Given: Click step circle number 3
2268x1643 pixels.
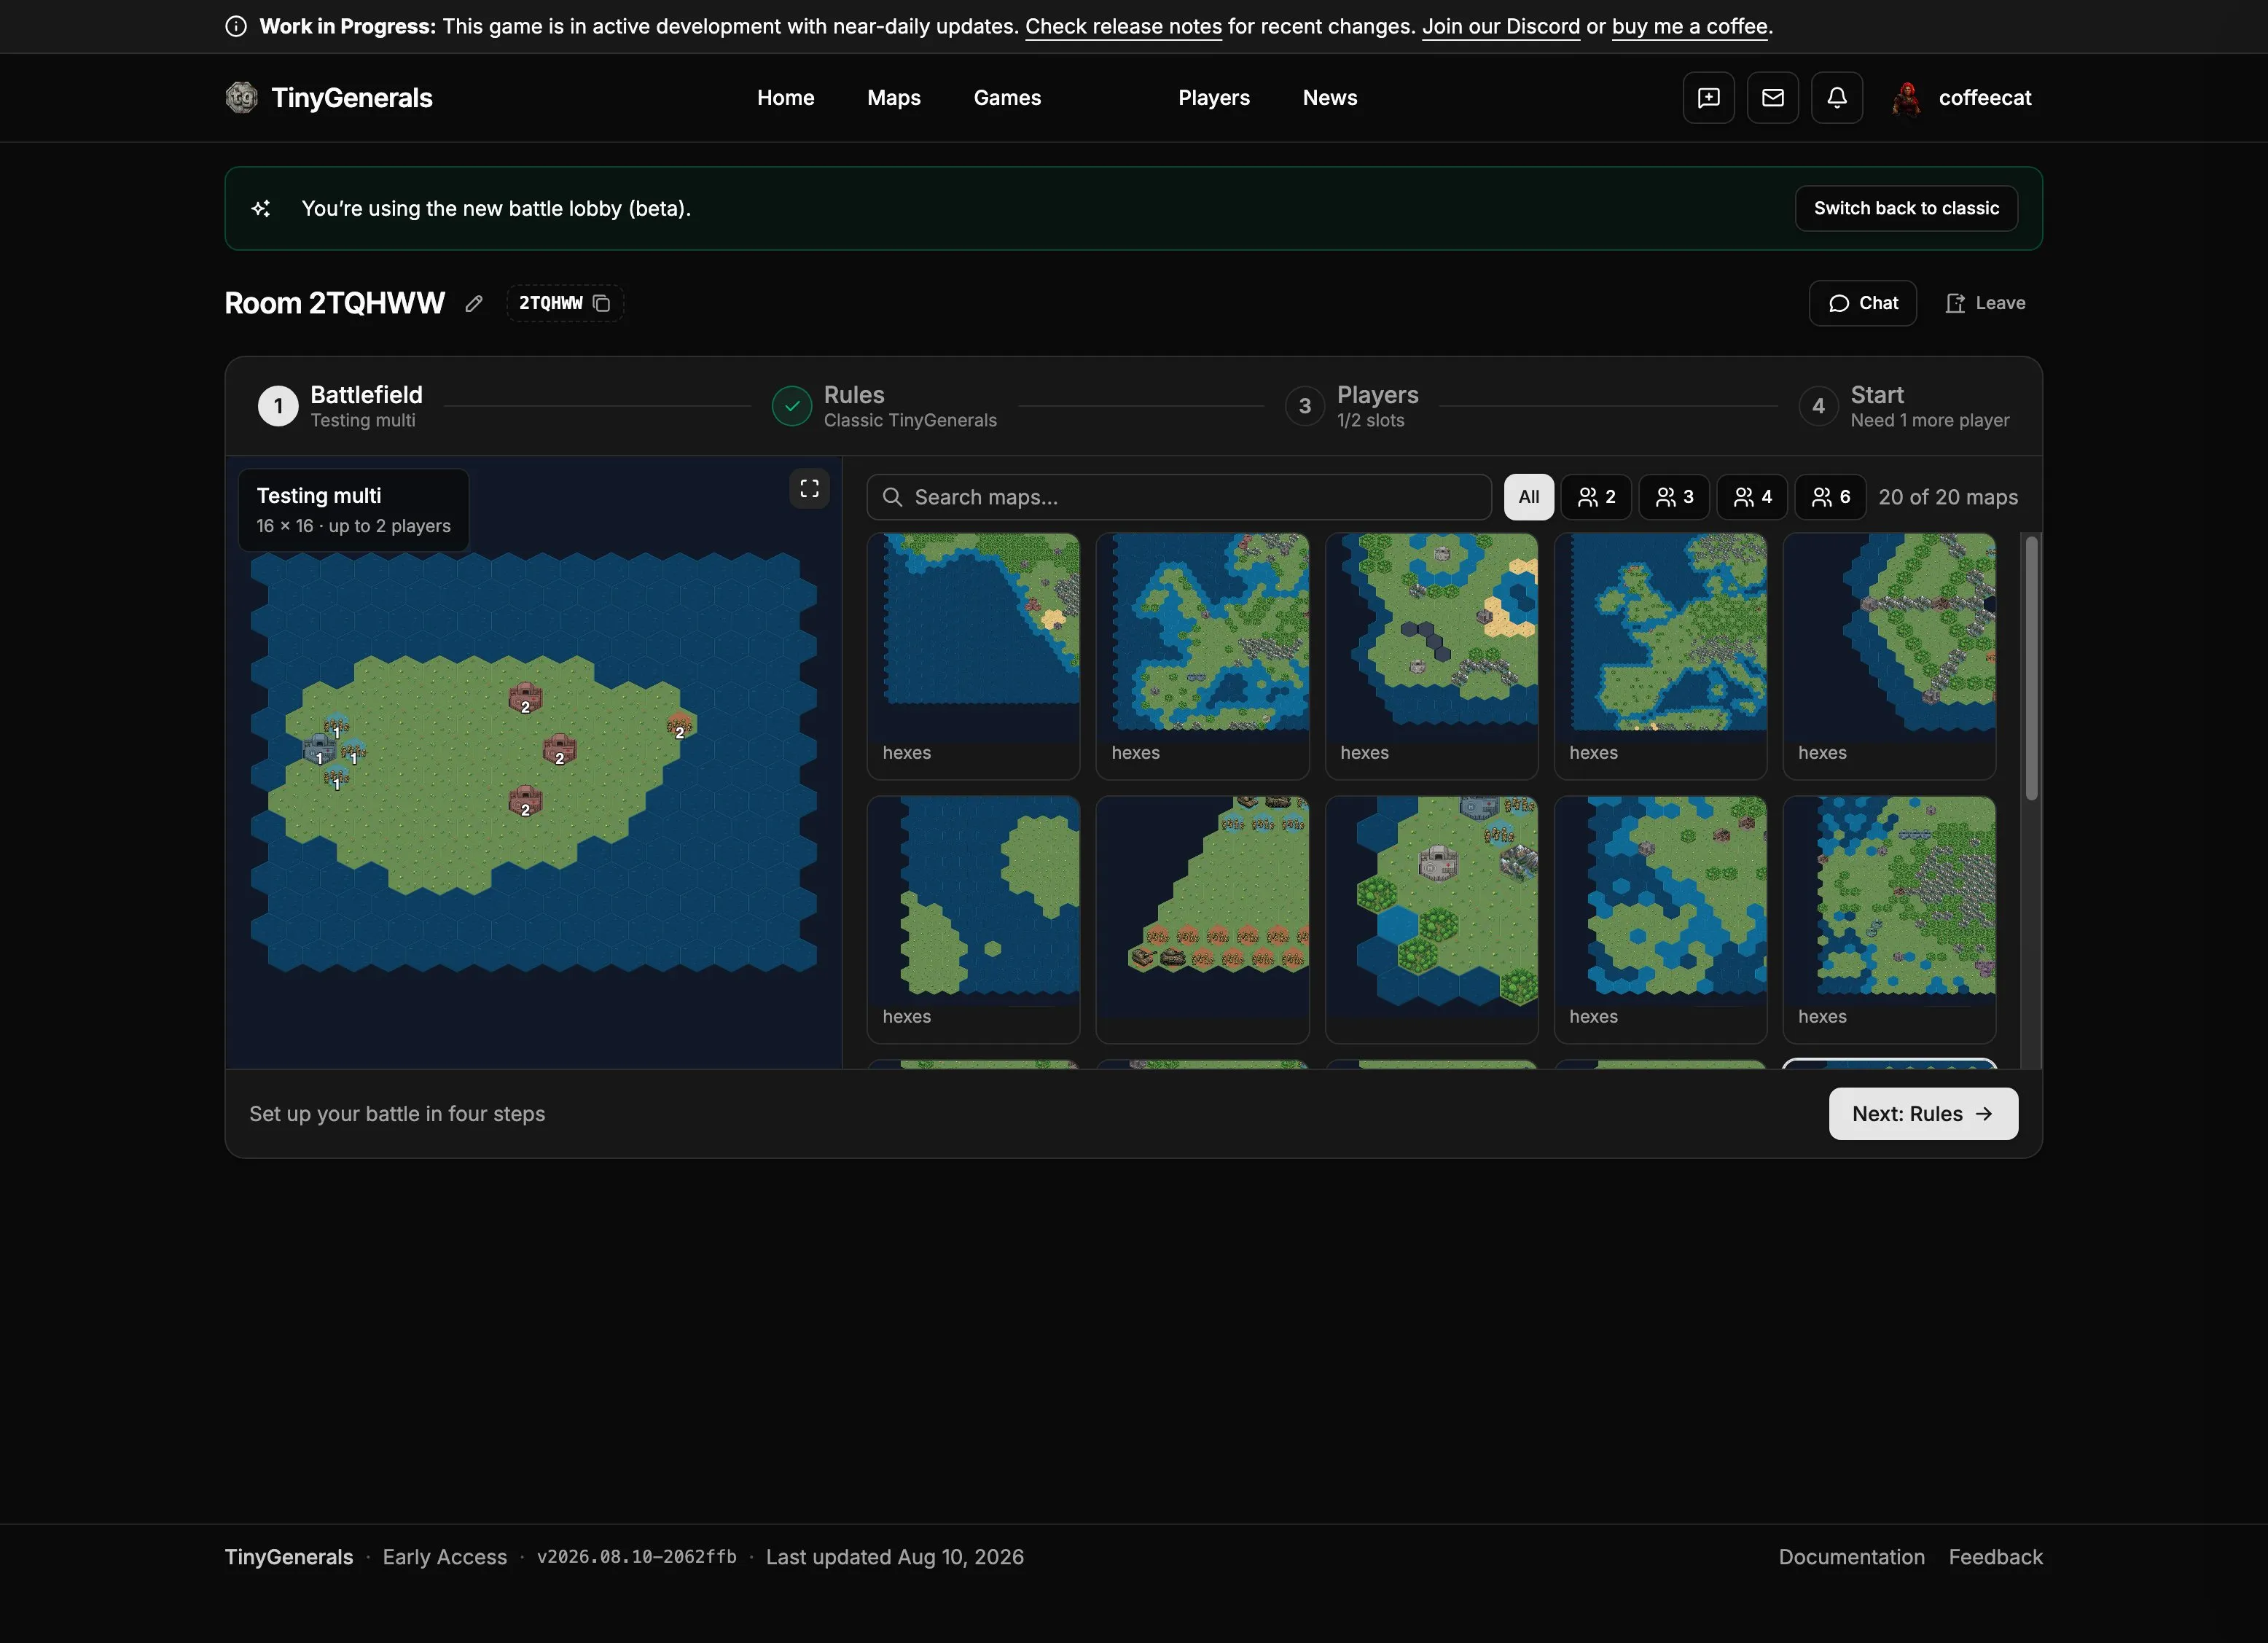Looking at the screenshot, I should (x=1304, y=406).
